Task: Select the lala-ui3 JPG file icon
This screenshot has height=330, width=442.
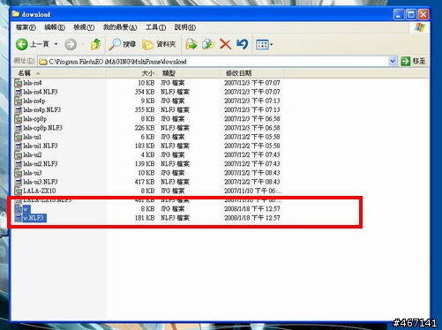Action: [19, 173]
